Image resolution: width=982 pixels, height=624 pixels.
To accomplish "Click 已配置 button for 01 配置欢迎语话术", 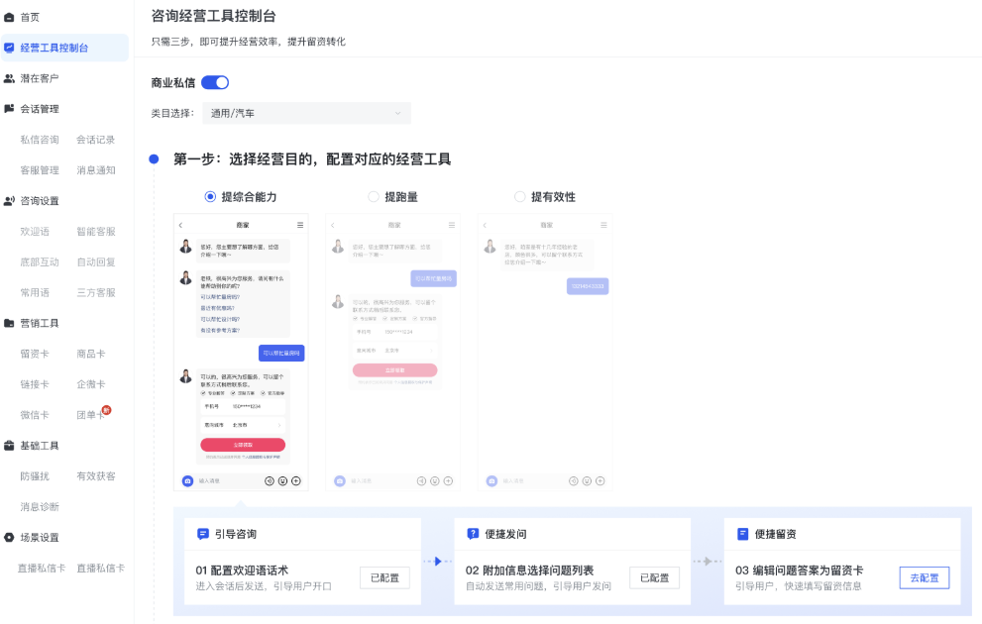I will [384, 577].
